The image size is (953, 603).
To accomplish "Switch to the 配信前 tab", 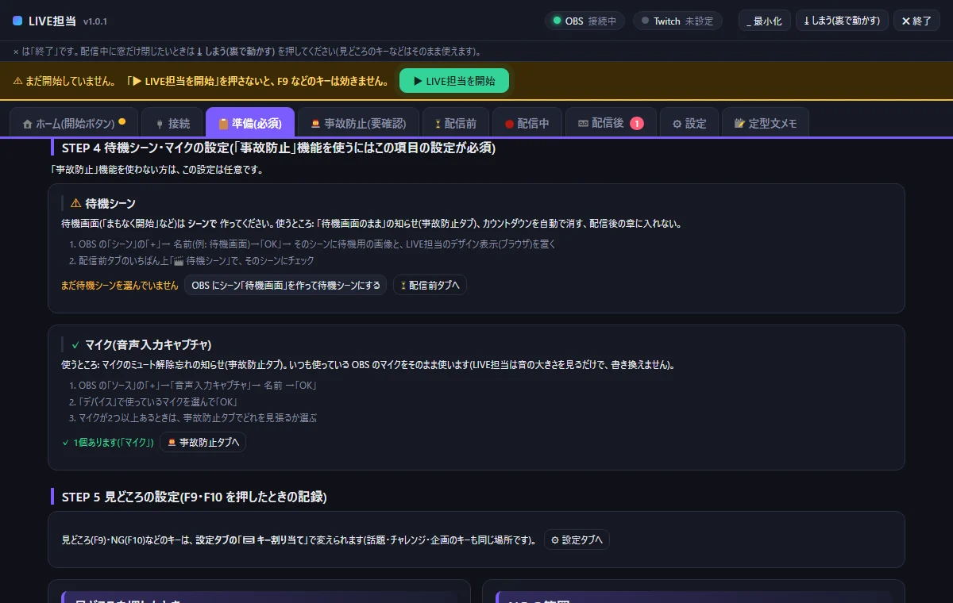I will [455, 123].
